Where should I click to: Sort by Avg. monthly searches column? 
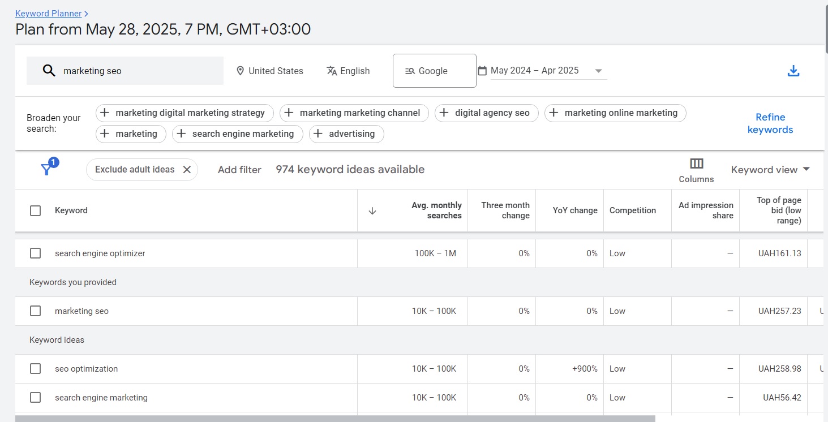(x=436, y=210)
